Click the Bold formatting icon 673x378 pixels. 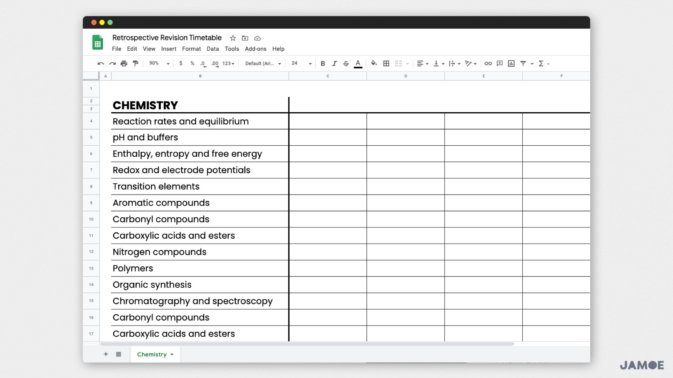322,63
